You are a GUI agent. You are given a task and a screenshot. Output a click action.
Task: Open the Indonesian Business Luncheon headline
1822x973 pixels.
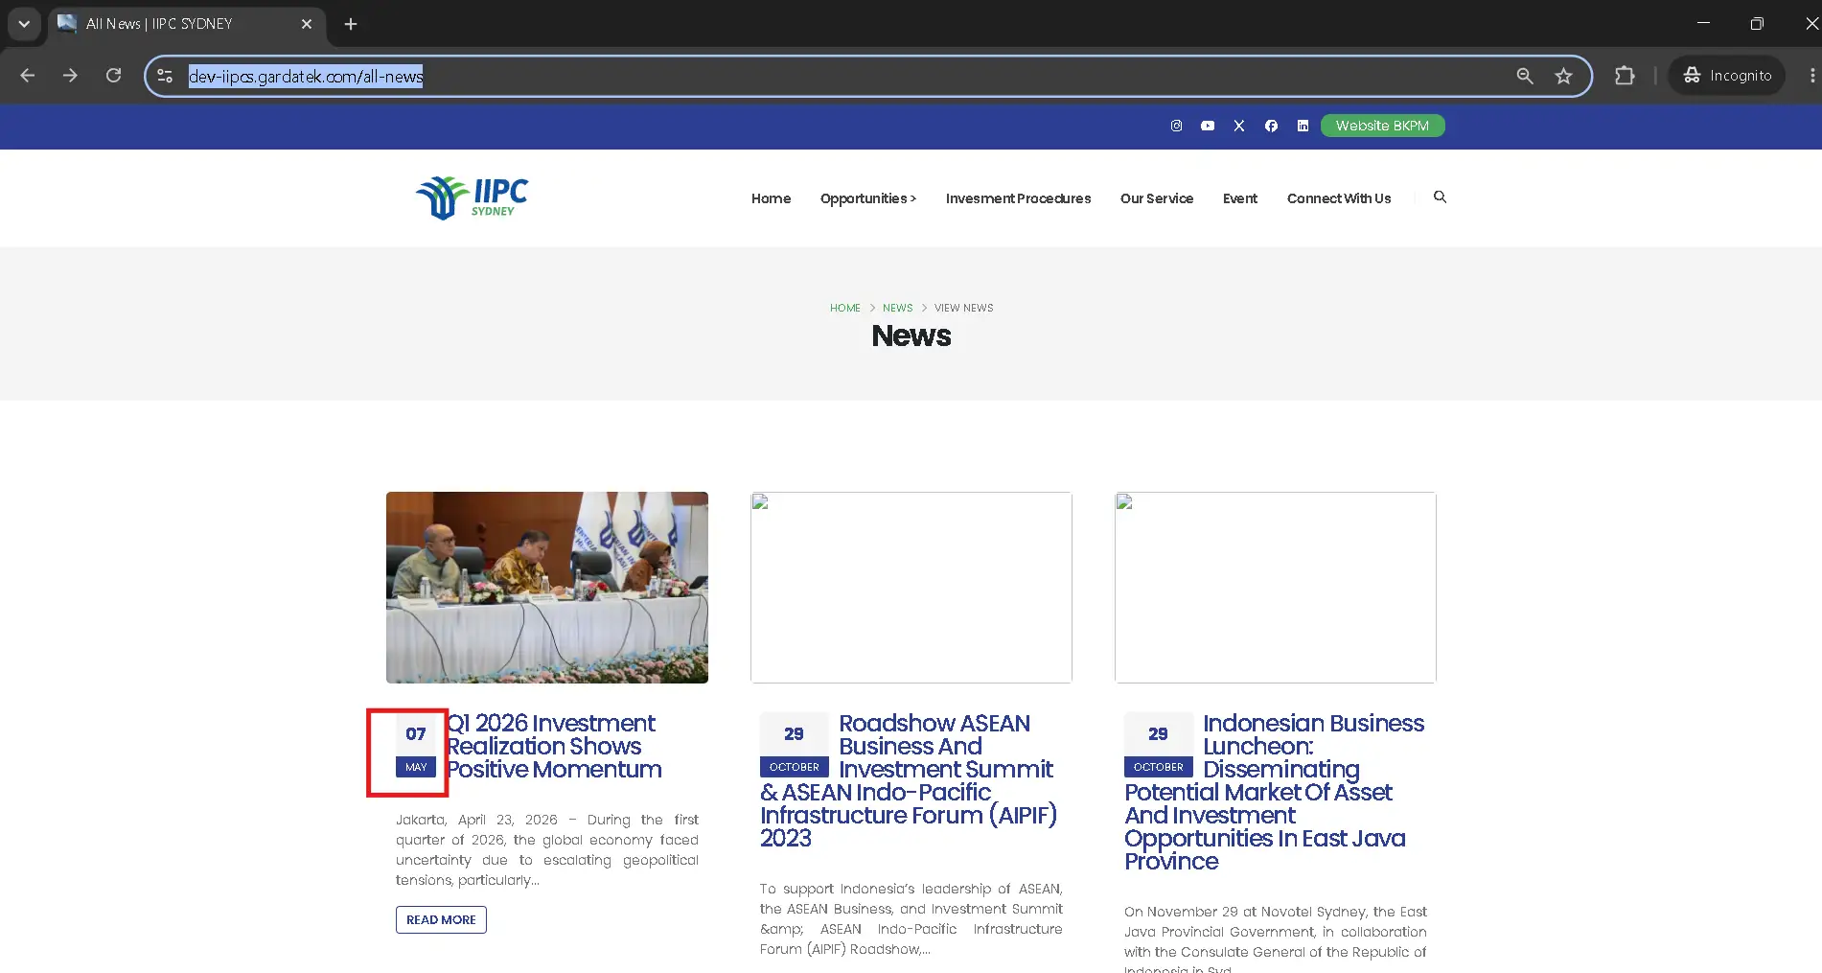tap(1275, 792)
